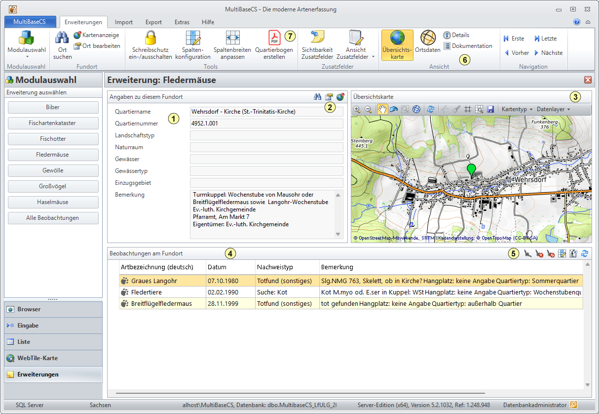Show the full extent globe map tool
Image resolution: width=599 pixels, height=414 pixels.
[x=416, y=109]
